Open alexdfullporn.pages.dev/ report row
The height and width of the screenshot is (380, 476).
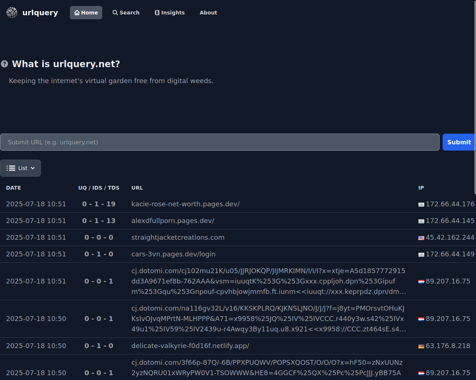coord(238,221)
